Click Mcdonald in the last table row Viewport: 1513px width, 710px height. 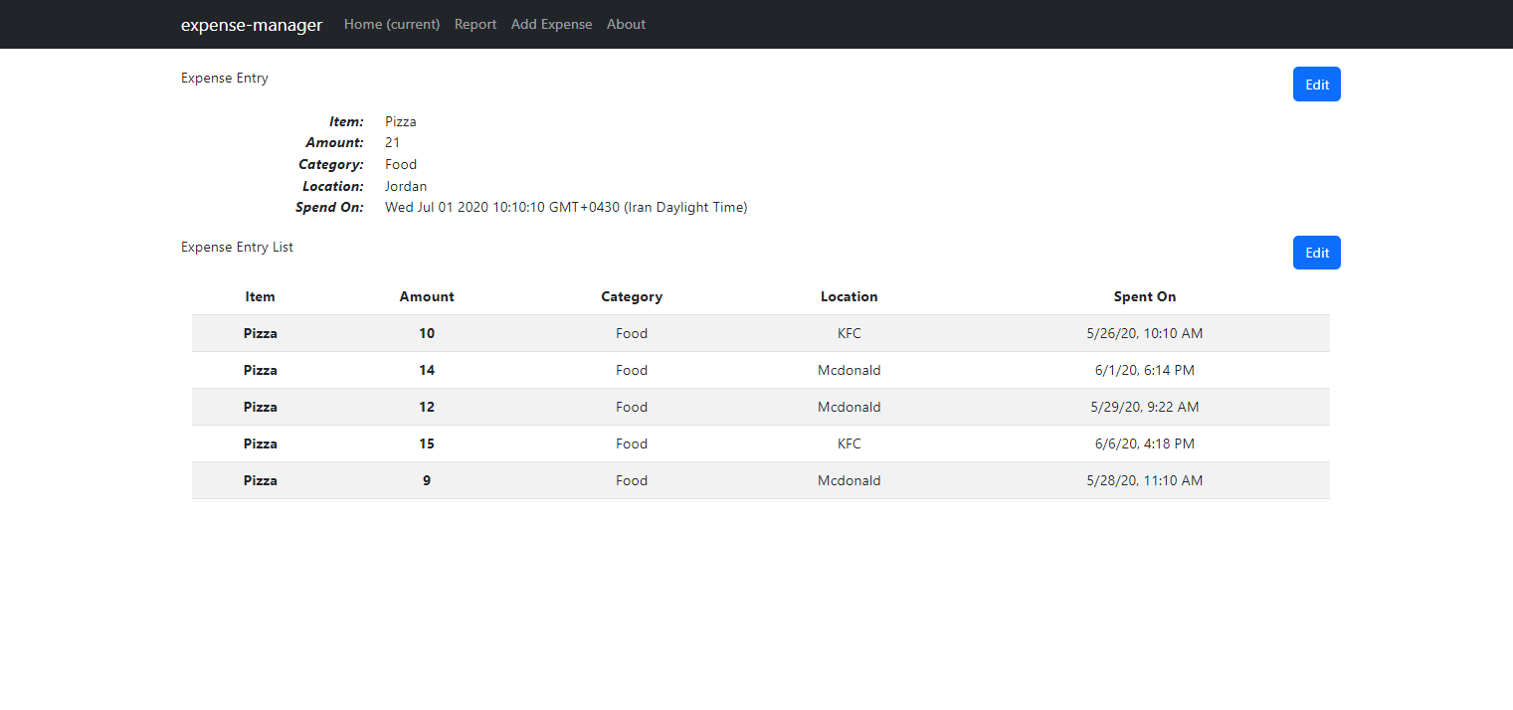click(x=849, y=480)
